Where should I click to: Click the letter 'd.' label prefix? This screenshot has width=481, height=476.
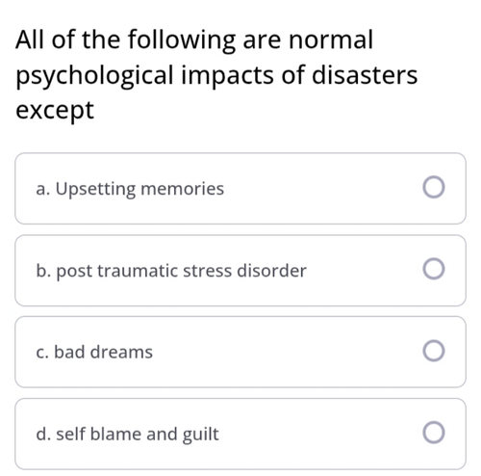click(43, 435)
